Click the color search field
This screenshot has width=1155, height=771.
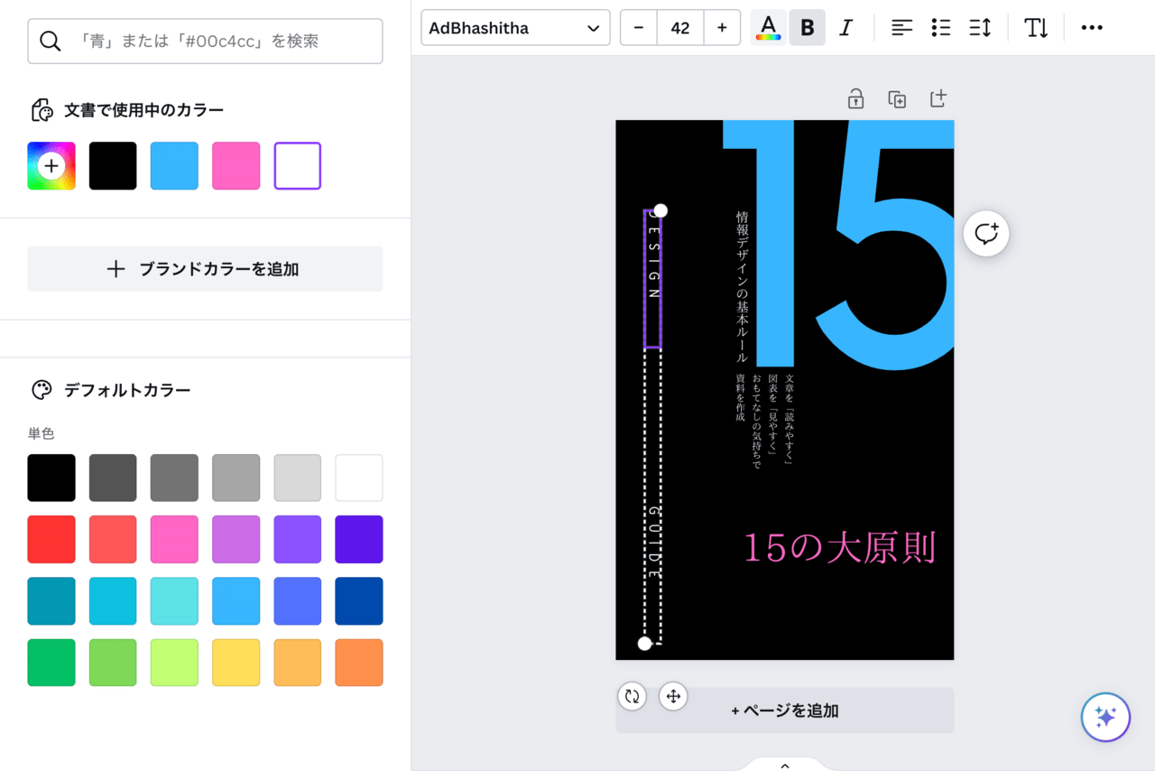(205, 41)
